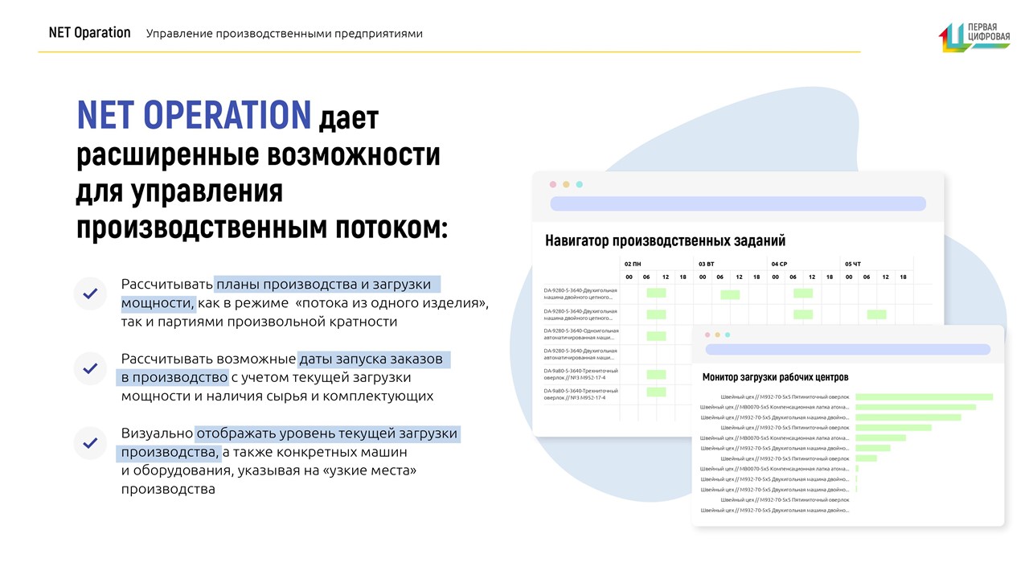Click the address bar in Монитор window
This screenshot has width=1029, height=579.
pyautogui.click(x=847, y=349)
